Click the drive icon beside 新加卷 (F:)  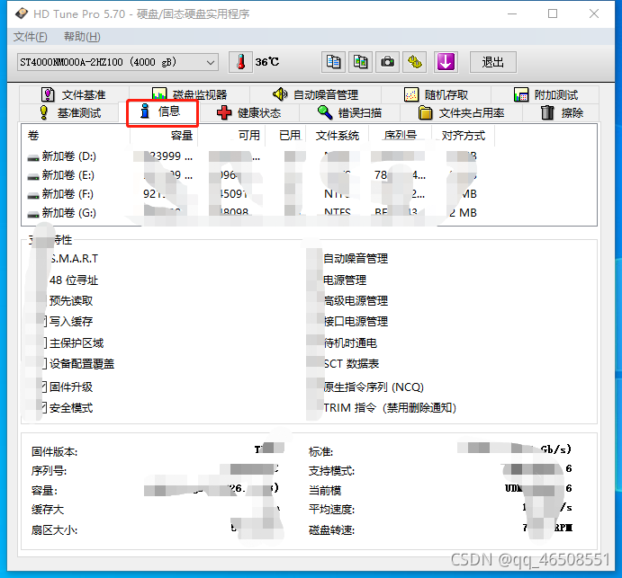(33, 196)
